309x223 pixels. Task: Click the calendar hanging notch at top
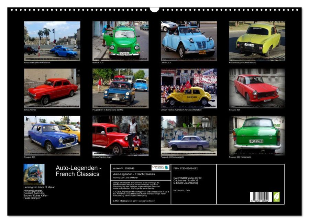point(154,9)
